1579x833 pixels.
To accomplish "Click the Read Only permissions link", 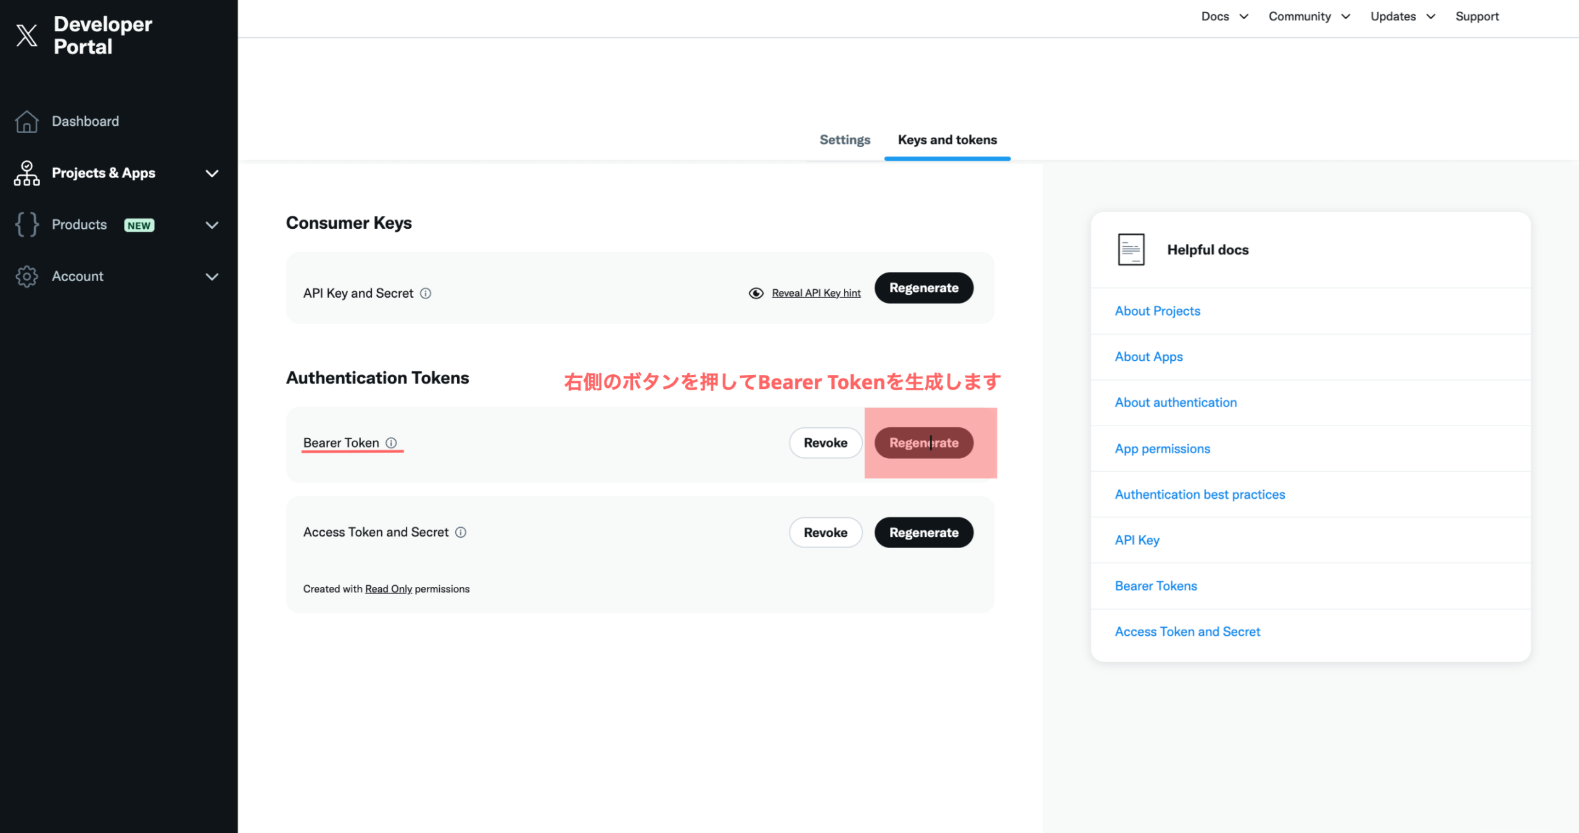I will click(388, 589).
